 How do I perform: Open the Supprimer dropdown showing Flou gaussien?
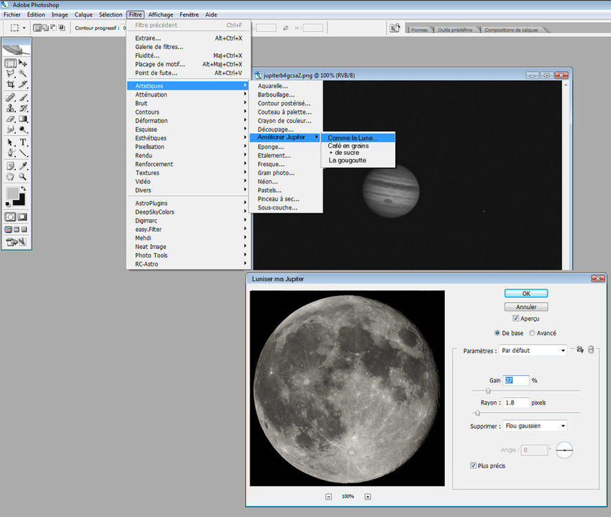[x=535, y=426]
